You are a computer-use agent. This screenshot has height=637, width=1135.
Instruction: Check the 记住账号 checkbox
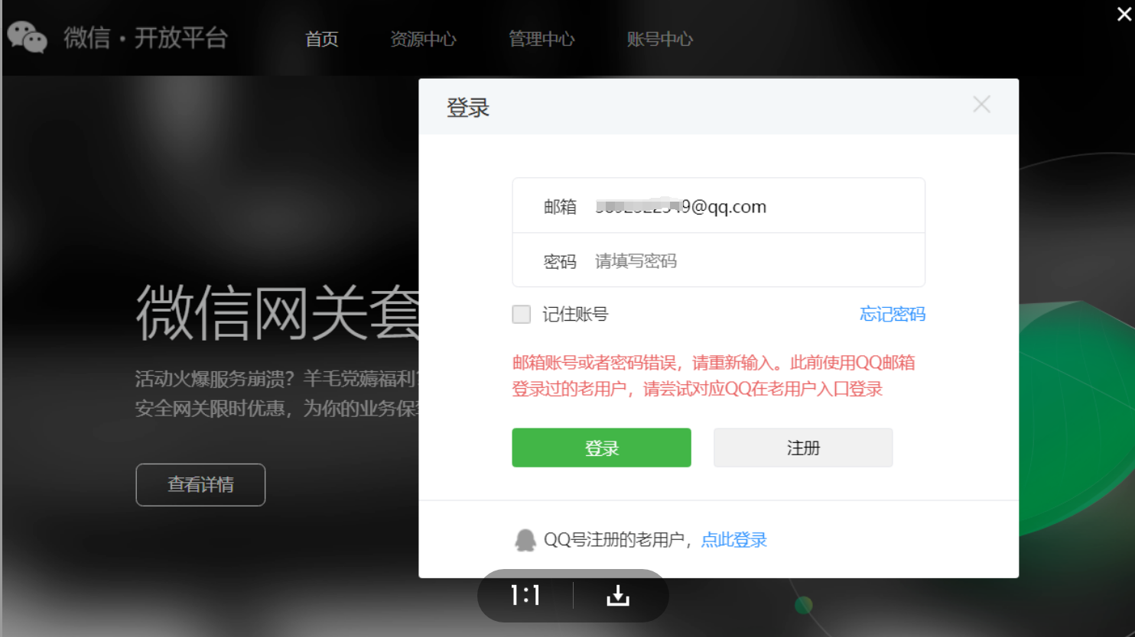522,314
